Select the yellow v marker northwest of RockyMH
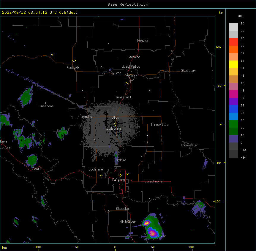256x251 pixels. [52, 55]
